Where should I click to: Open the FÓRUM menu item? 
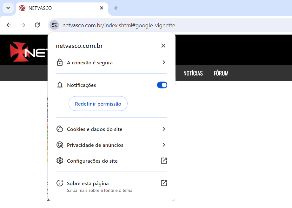[221, 73]
